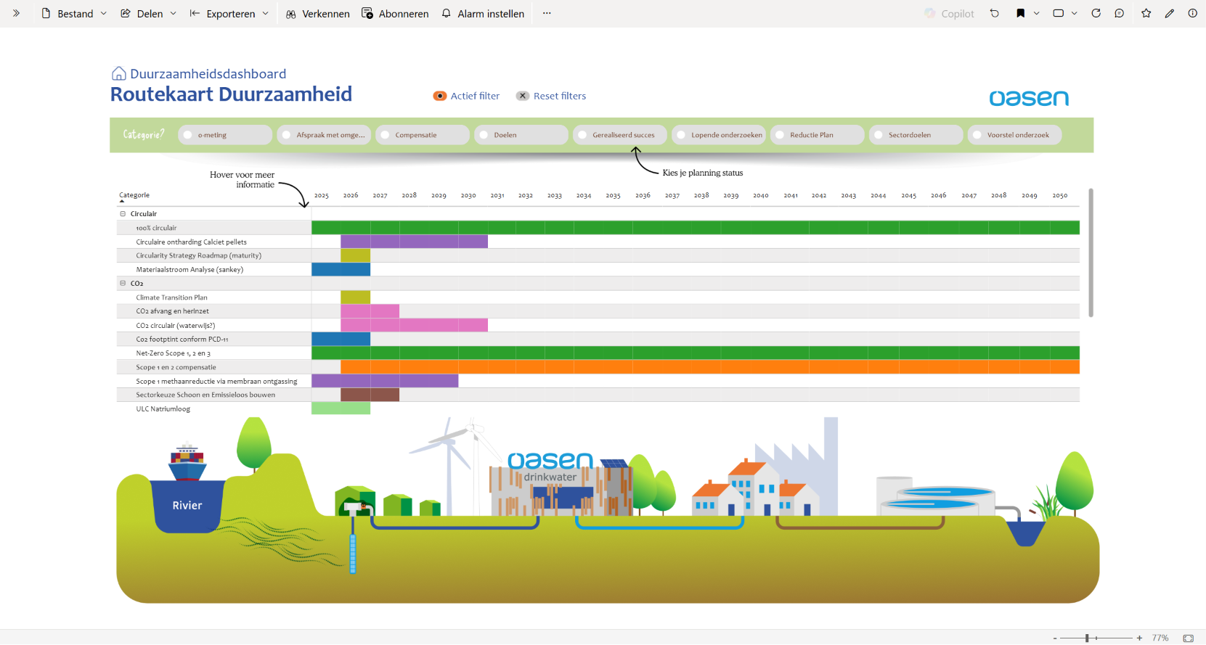Image resolution: width=1206 pixels, height=645 pixels.
Task: Click Reset filters
Action: click(x=551, y=96)
